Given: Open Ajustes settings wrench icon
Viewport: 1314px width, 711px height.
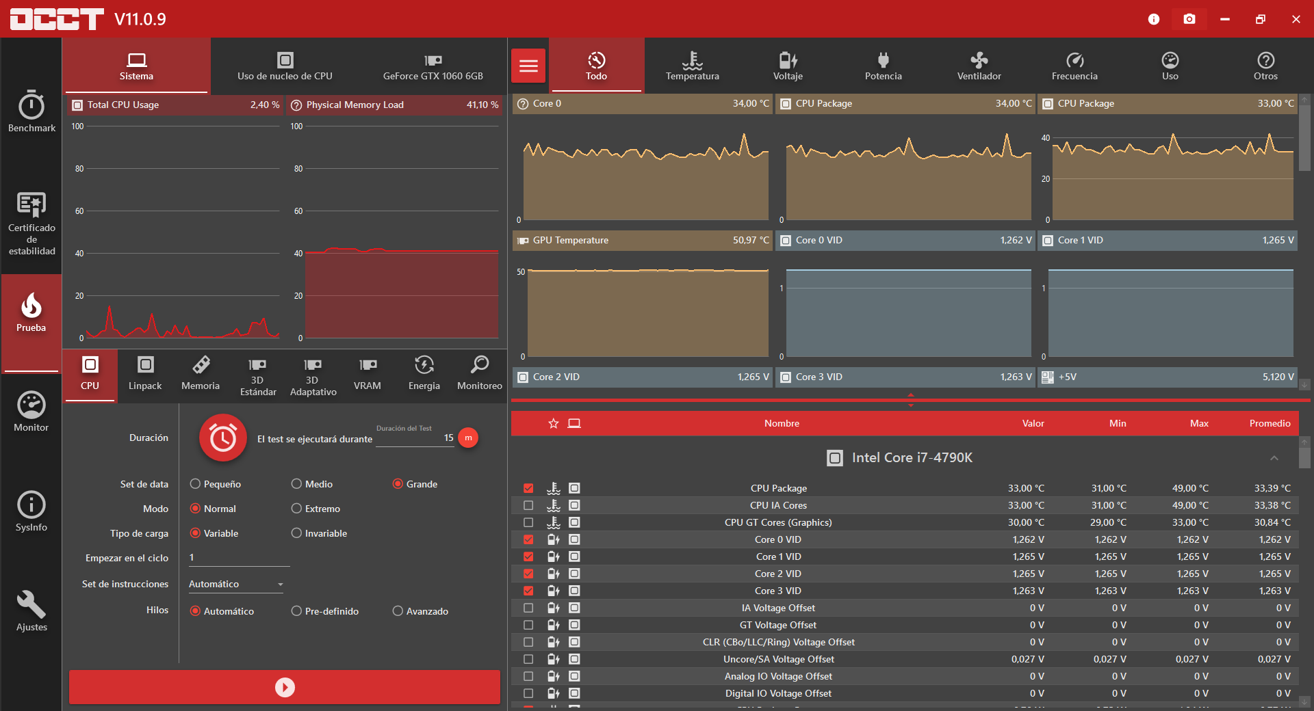Looking at the screenshot, I should pyautogui.click(x=31, y=611).
